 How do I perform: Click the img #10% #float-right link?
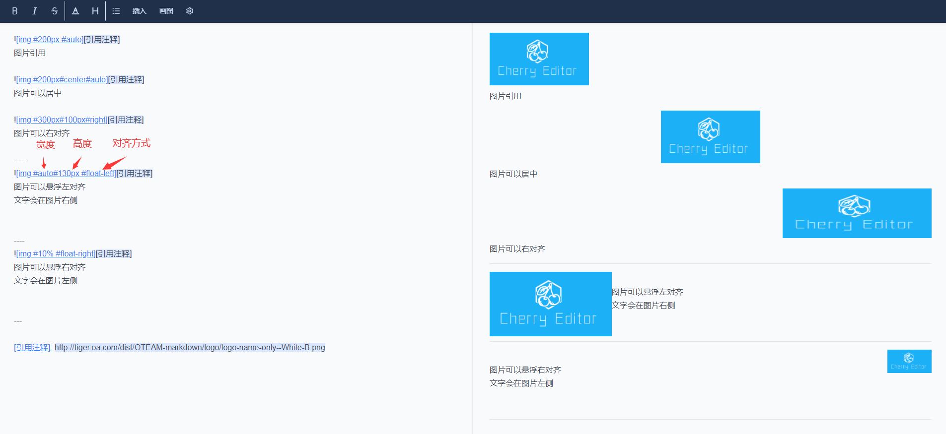pos(56,253)
